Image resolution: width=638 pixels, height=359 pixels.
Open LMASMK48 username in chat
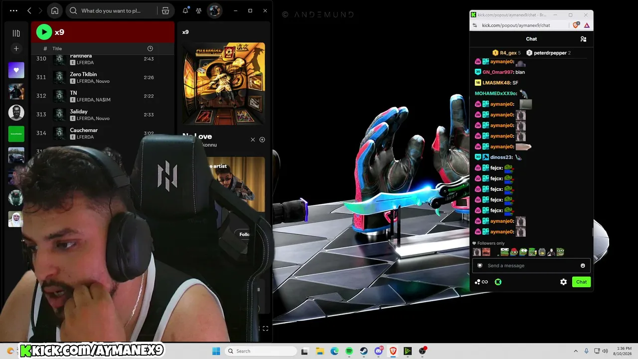point(496,83)
